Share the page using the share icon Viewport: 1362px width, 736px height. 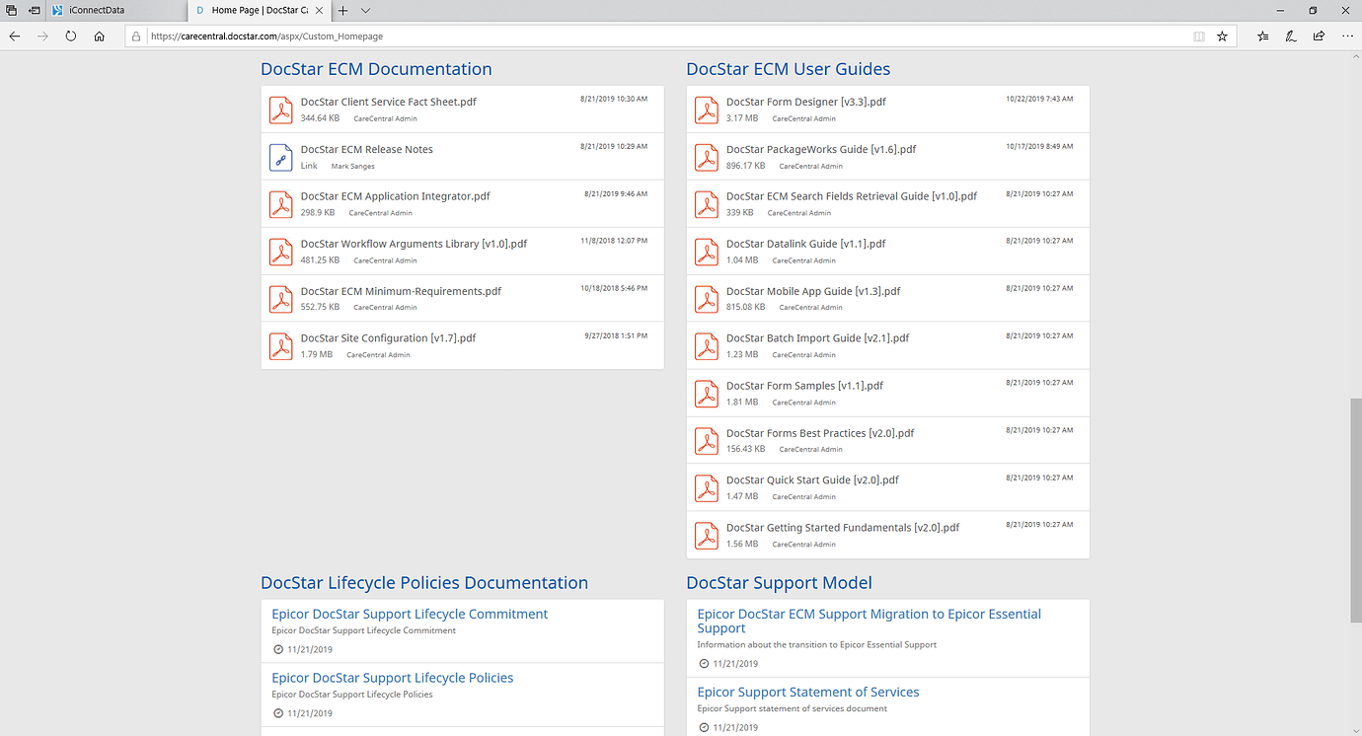coord(1319,36)
